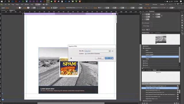Switch to the Widgets Library tab

146,33
